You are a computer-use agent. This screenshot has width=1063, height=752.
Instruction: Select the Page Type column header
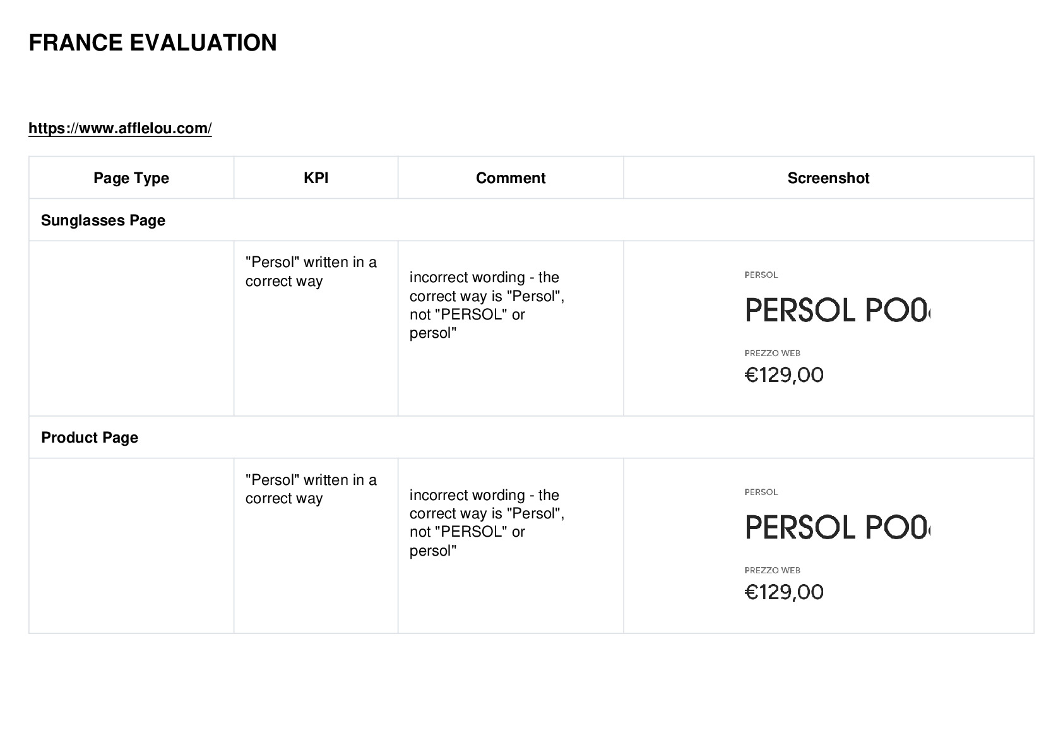point(131,178)
